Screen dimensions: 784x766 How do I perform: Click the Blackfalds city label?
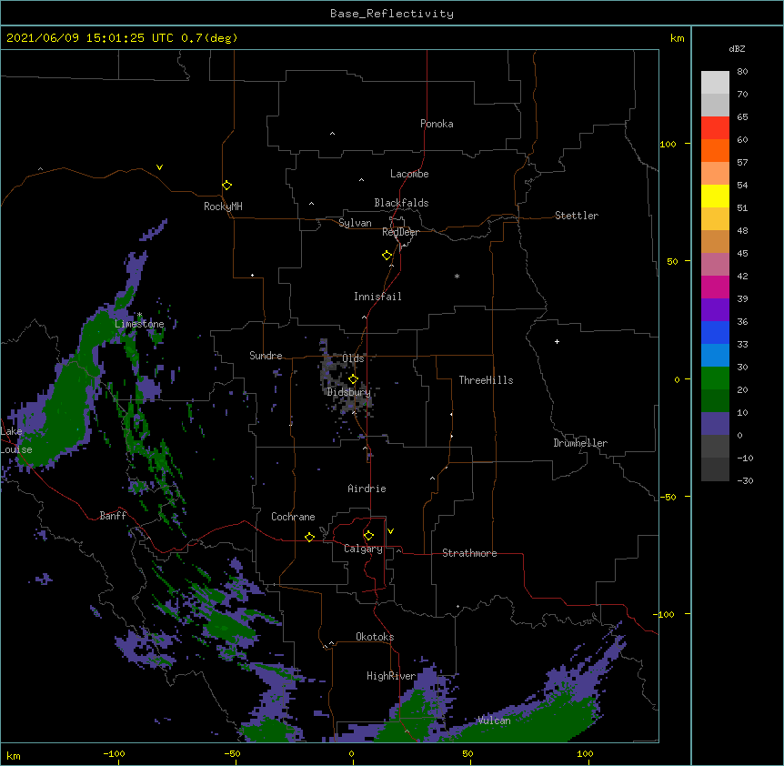(x=401, y=203)
